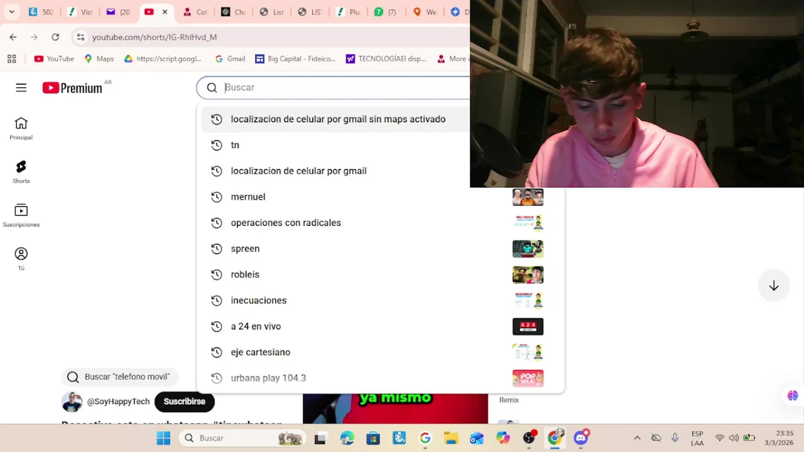Click the Suscribirse button
The image size is (804, 452).
[x=184, y=402]
